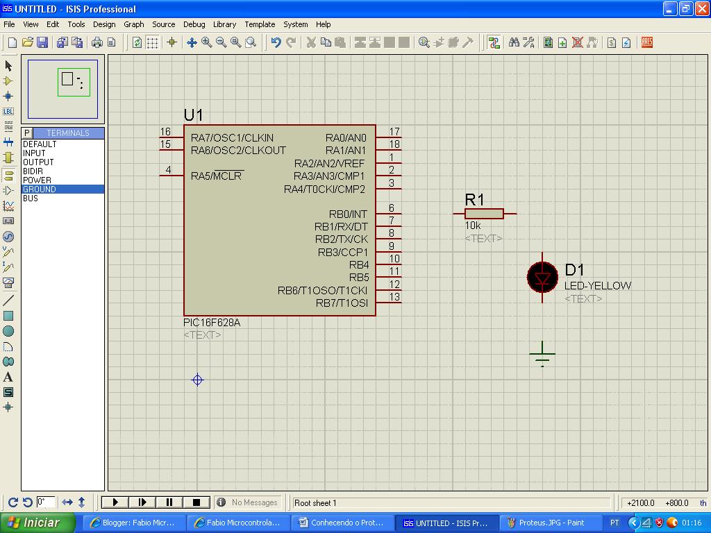This screenshot has width=711, height=533.
Task: Click the overview window thumbnail
Action: (x=63, y=90)
